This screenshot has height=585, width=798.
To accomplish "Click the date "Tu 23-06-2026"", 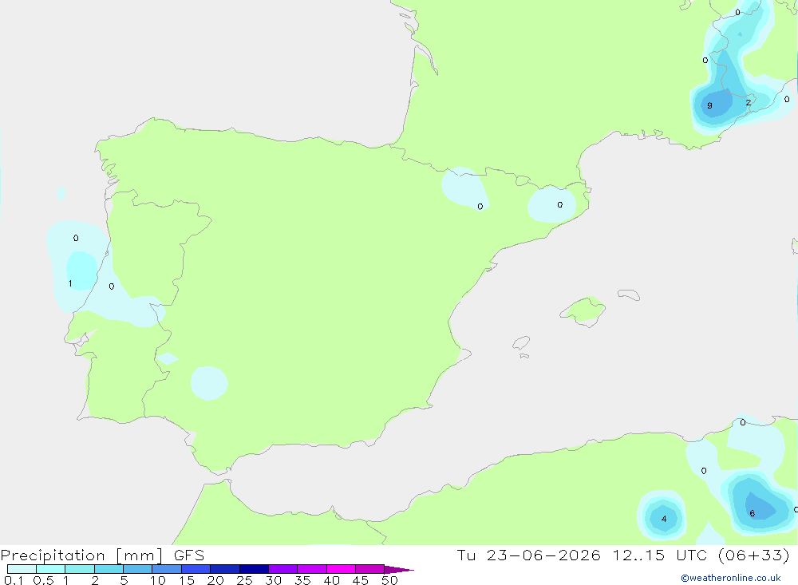I will [528, 555].
